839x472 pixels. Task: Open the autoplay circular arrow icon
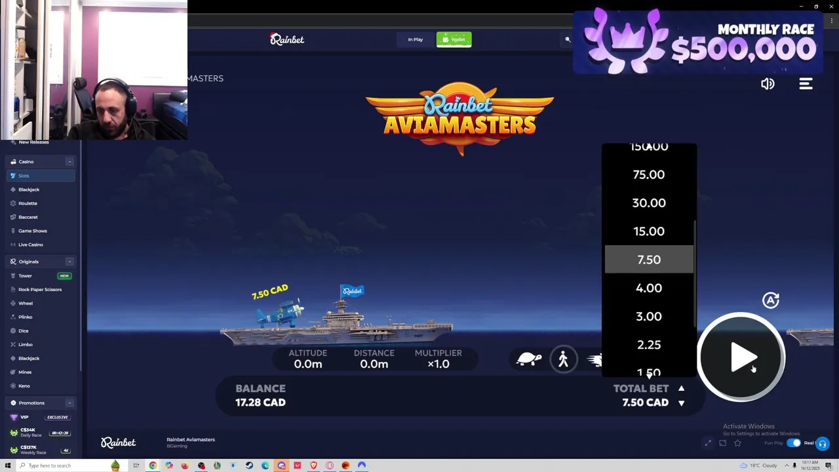click(x=771, y=300)
